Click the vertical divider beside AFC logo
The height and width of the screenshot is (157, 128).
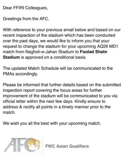click(x=43, y=146)
